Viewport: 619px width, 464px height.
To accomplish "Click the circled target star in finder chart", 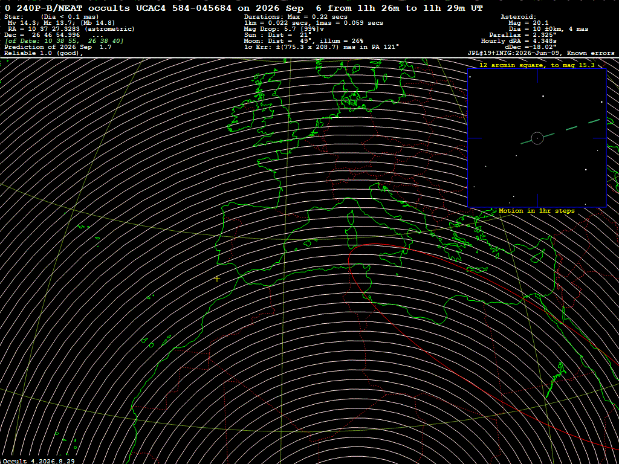I will point(537,138).
